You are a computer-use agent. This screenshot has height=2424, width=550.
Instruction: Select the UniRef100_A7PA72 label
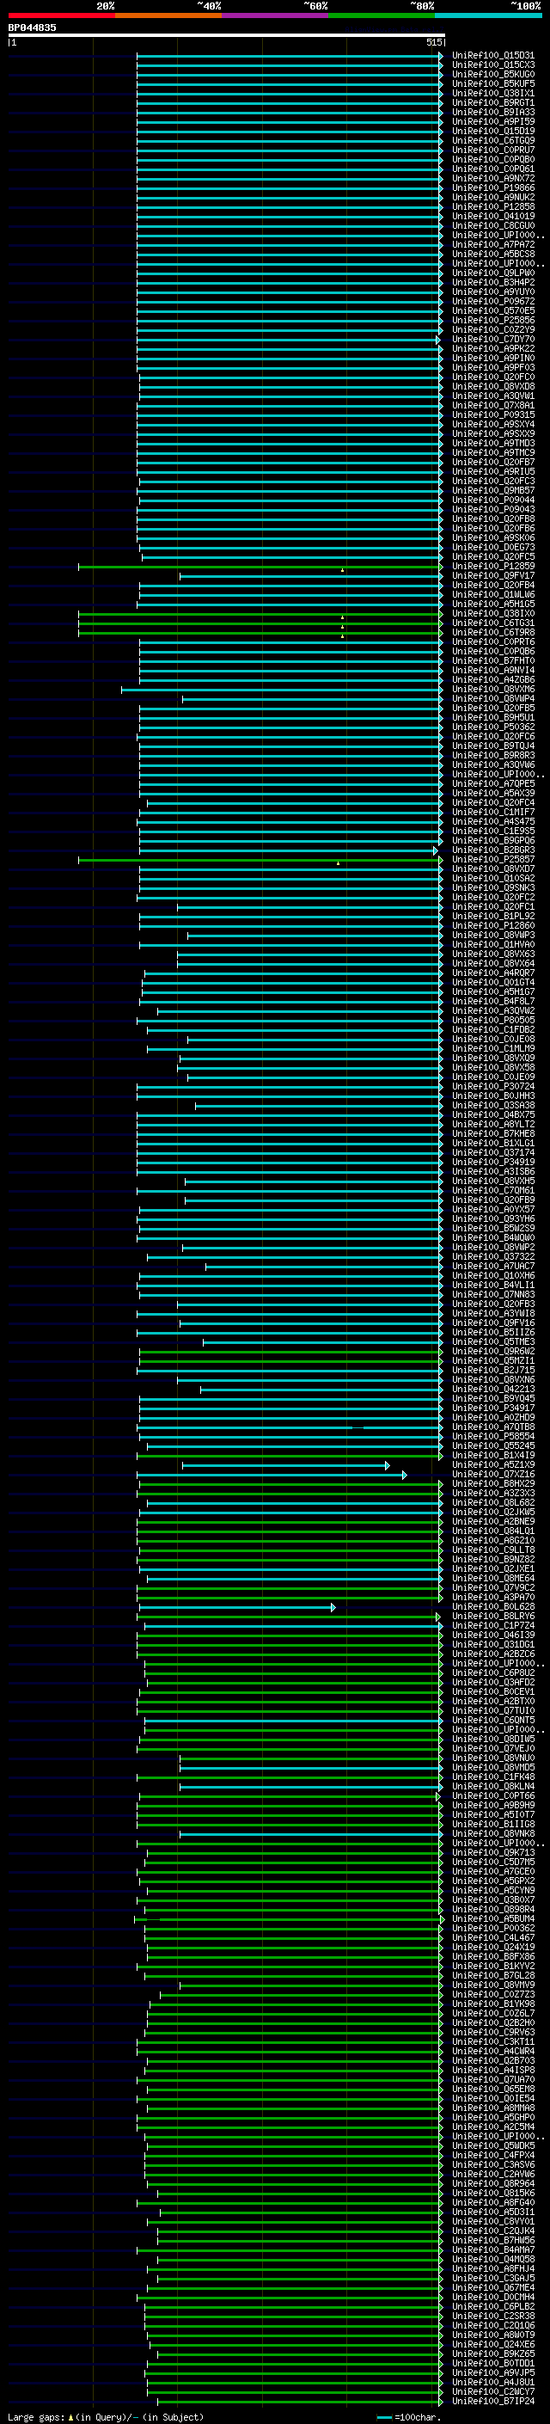[493, 245]
